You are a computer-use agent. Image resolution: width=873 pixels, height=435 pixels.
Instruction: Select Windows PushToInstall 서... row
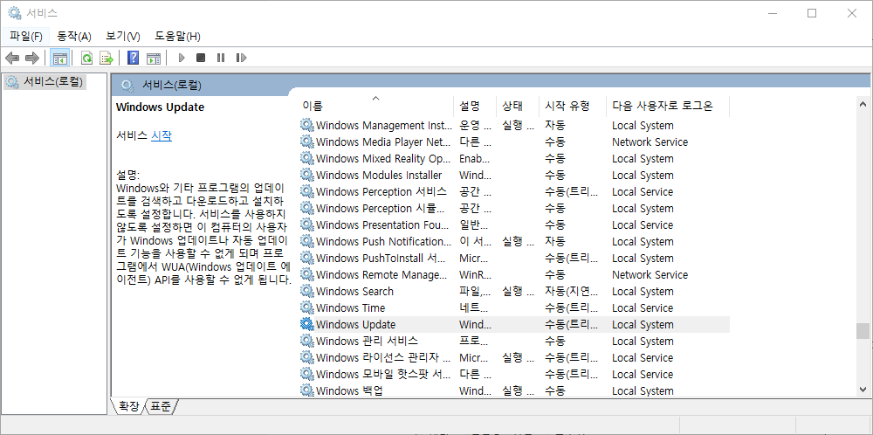(x=514, y=258)
